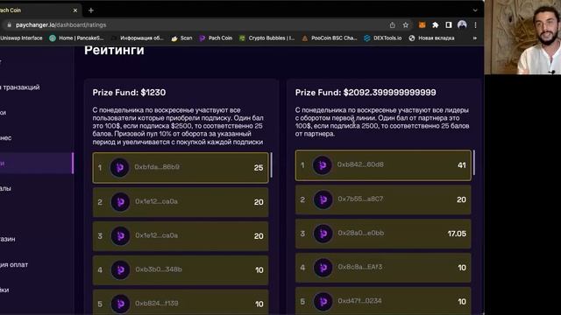This screenshot has height=315, width=561.
Task: Click the score 17.05 in the ratings
Action: click(457, 234)
